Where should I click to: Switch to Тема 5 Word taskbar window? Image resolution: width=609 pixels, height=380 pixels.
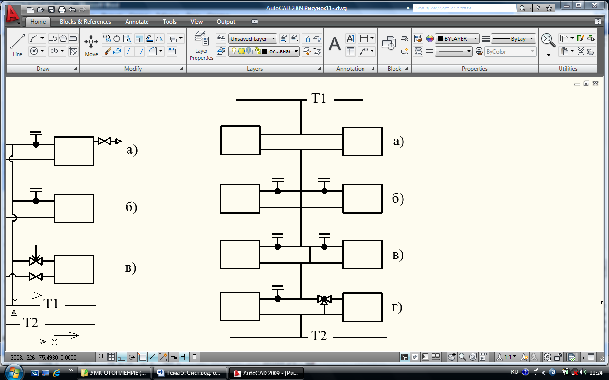coord(190,373)
